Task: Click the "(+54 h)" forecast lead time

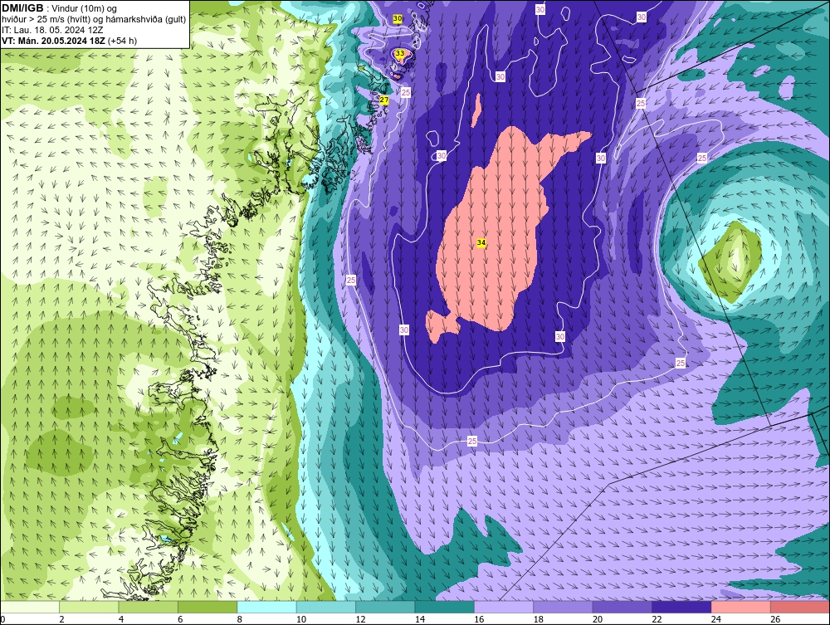Action: (x=122, y=41)
